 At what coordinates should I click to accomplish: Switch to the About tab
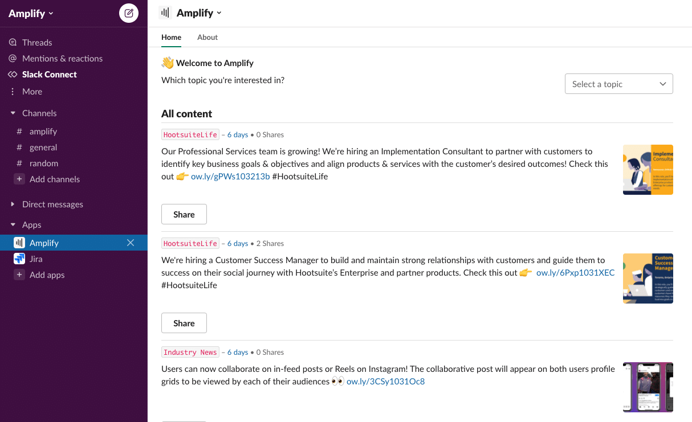(x=207, y=38)
